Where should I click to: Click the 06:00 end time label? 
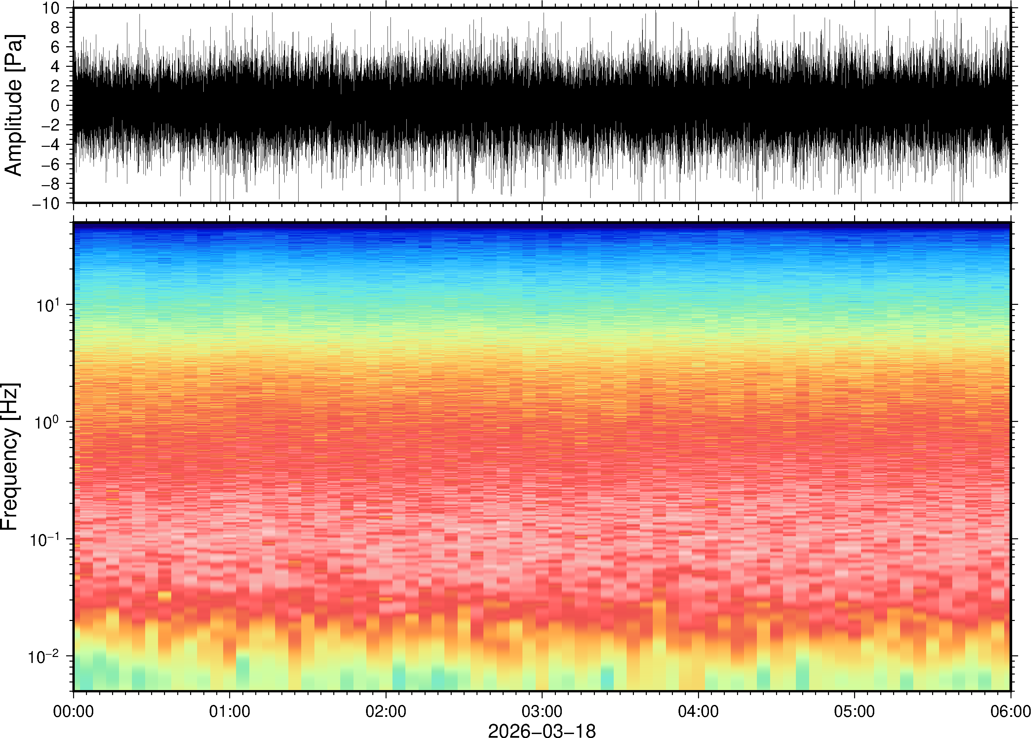pos(1010,711)
